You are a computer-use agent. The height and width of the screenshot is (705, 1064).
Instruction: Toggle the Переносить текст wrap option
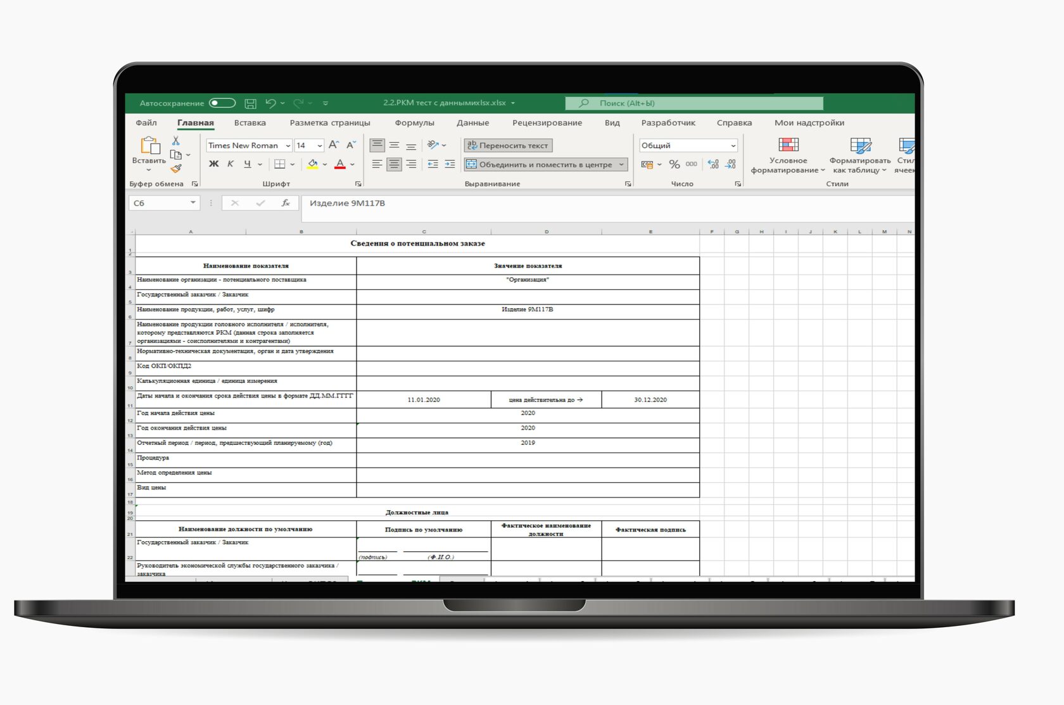coord(508,146)
